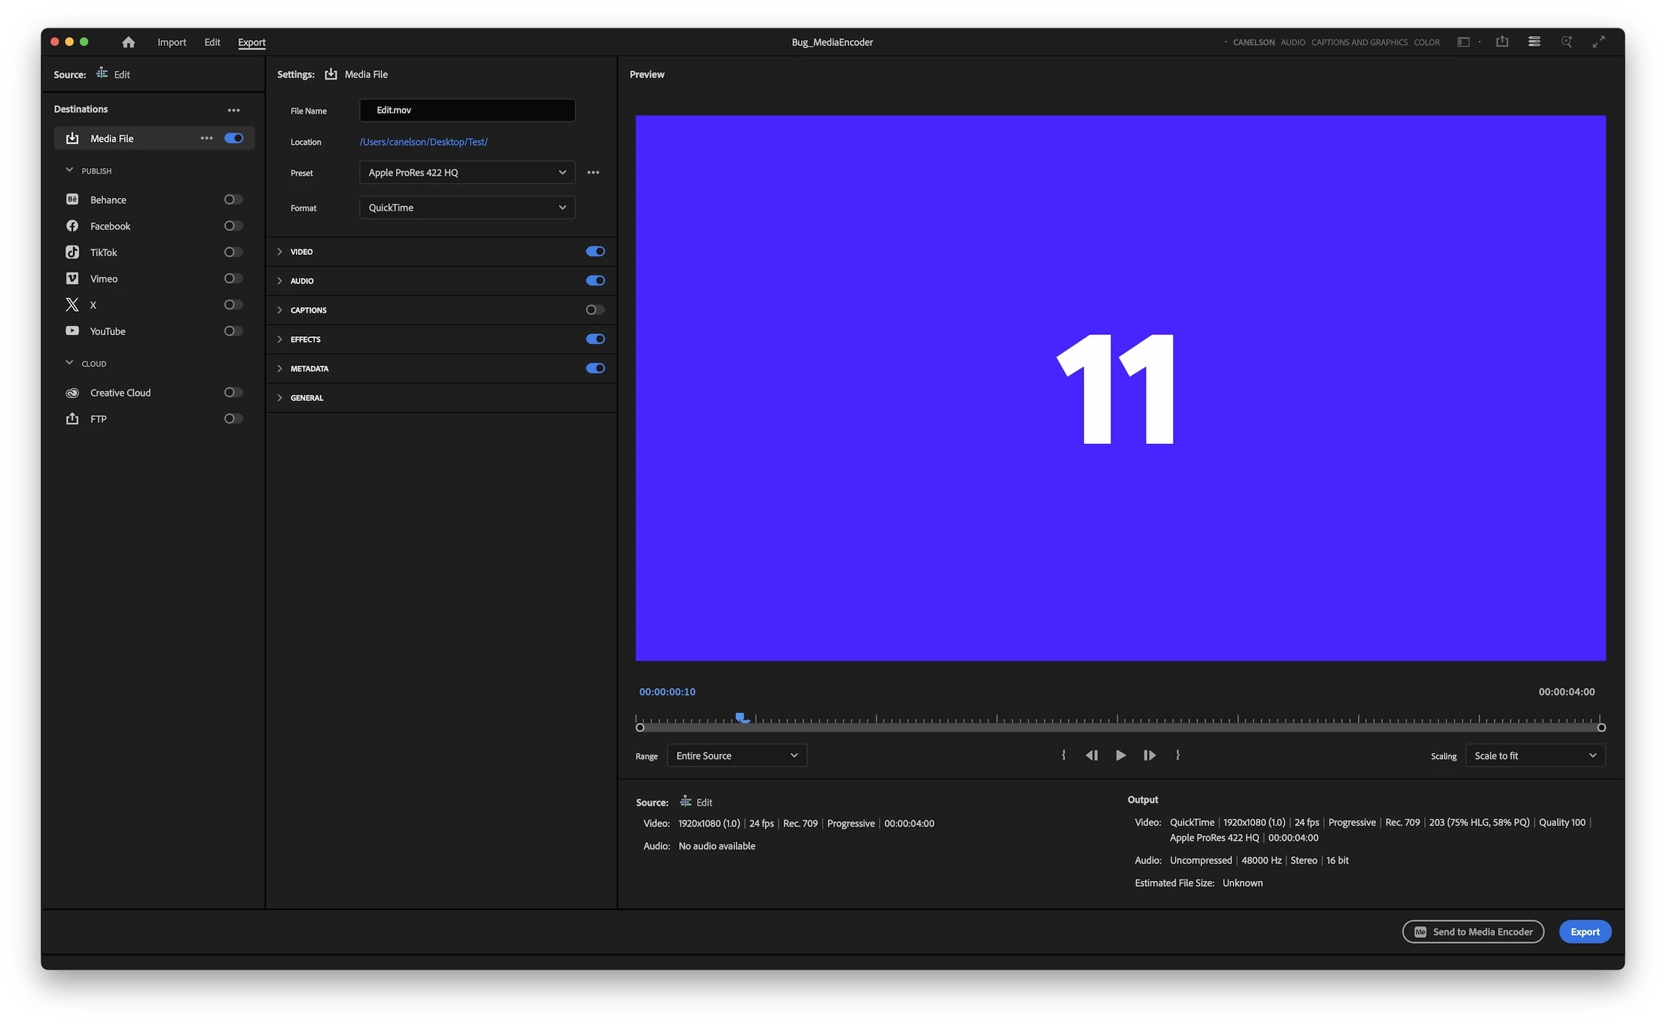Image resolution: width=1666 pixels, height=1024 pixels.
Task: Click the YouTube destination icon
Action: pyautogui.click(x=72, y=331)
